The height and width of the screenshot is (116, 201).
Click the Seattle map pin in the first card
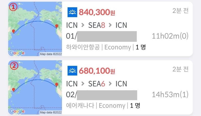[x=57, y=26]
